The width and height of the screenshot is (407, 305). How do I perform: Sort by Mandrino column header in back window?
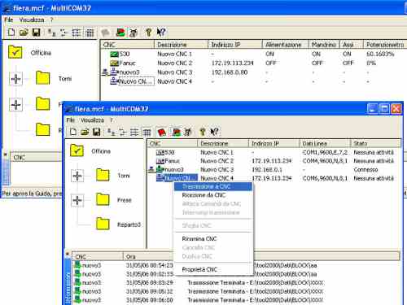coord(324,45)
